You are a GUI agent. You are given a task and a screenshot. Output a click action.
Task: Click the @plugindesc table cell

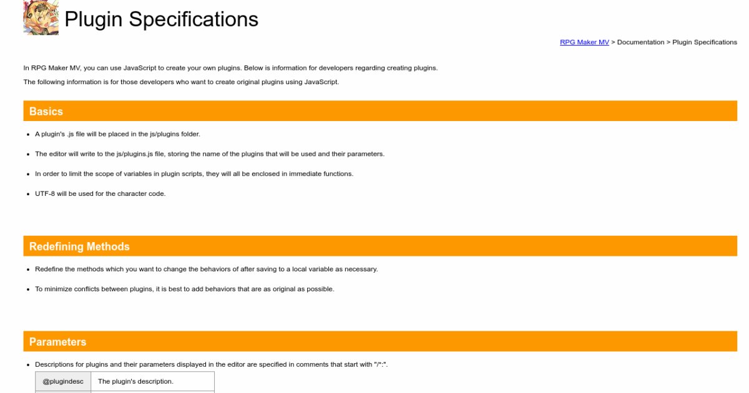coord(63,381)
